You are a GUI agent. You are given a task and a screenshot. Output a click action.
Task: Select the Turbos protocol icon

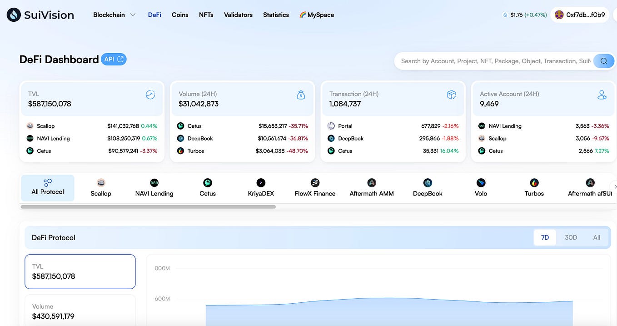pos(533,182)
